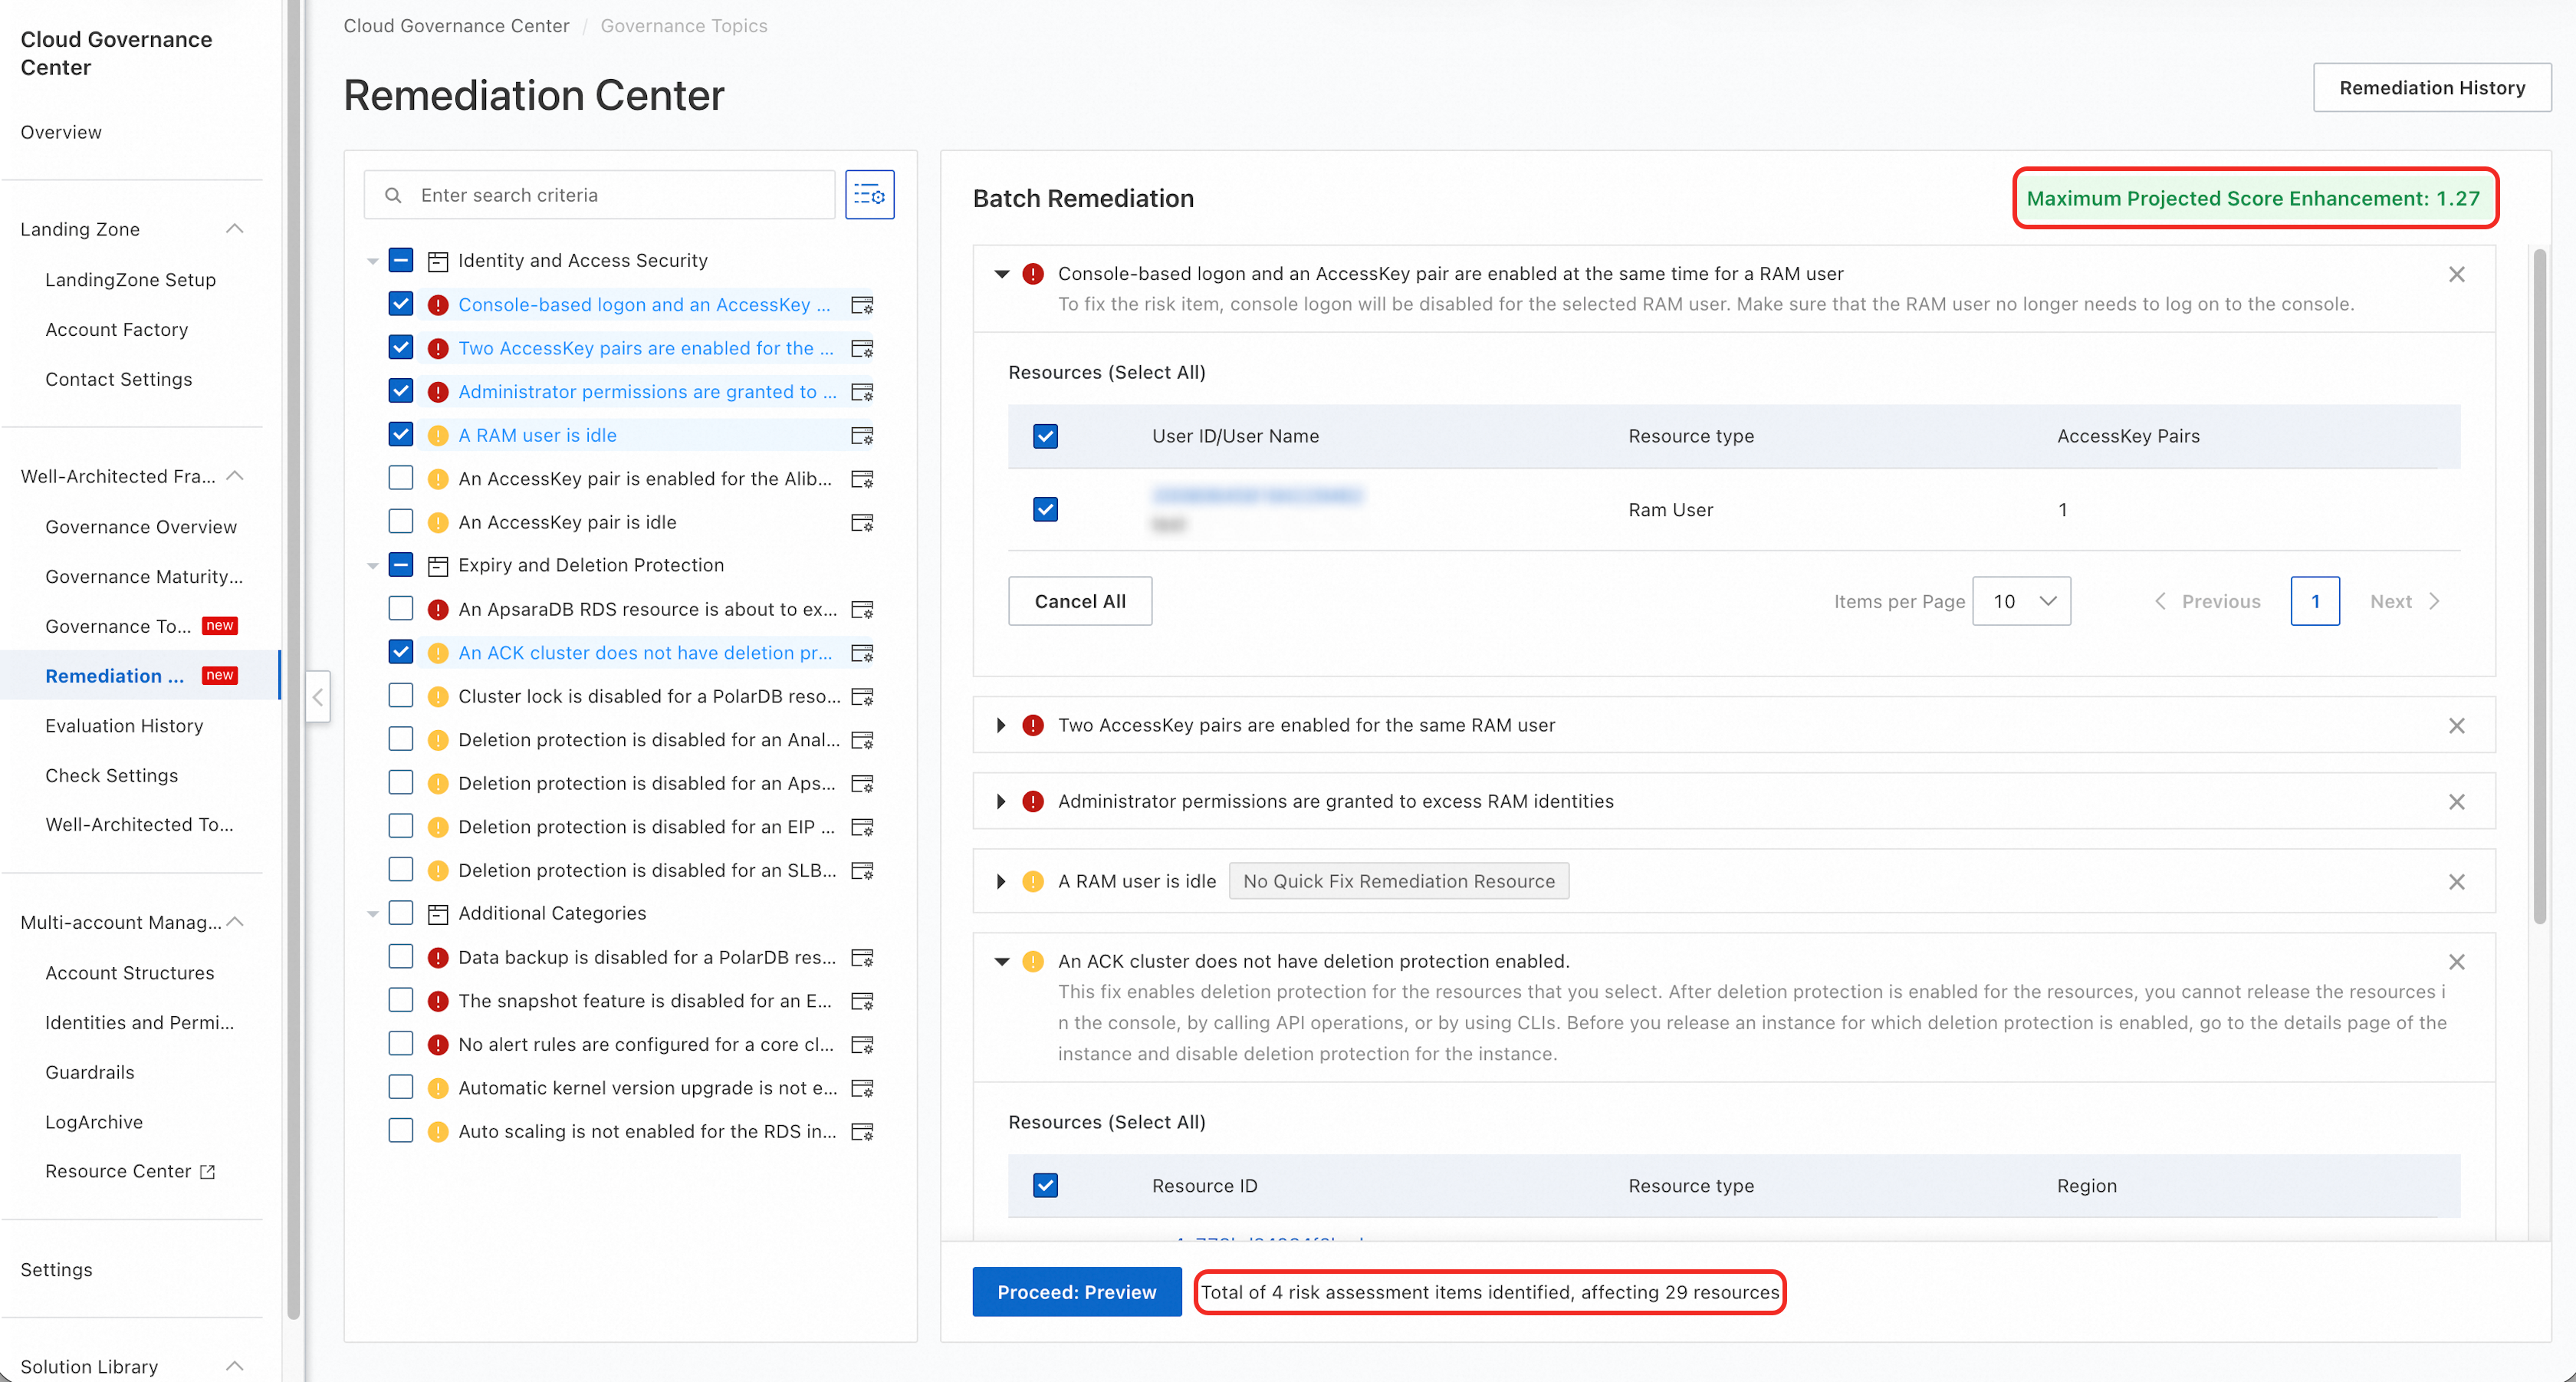Remove 'Two AccessKey pairs' item with X icon

[2456, 726]
